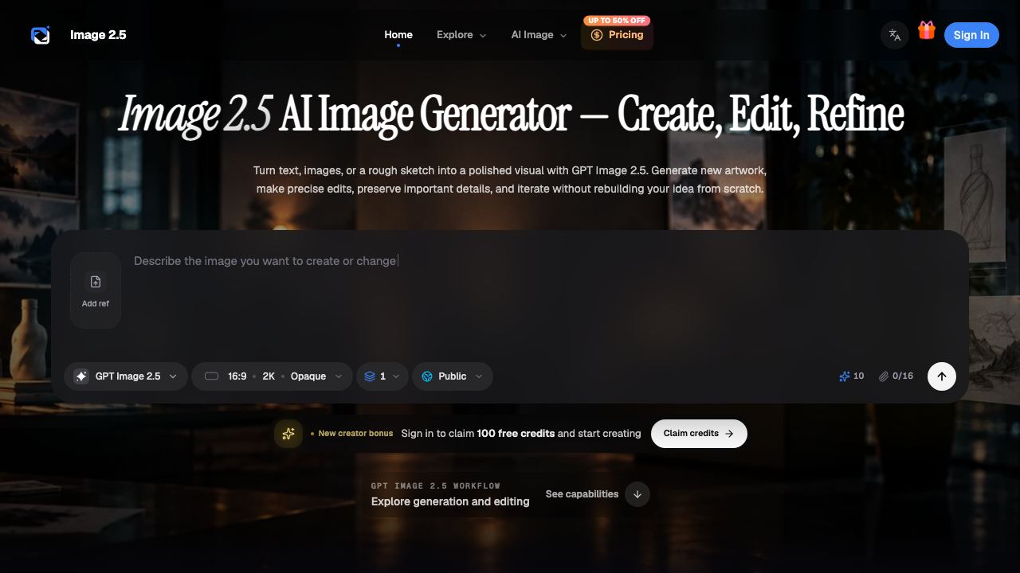Click the Claim credits button
The height and width of the screenshot is (573, 1020).
point(699,434)
